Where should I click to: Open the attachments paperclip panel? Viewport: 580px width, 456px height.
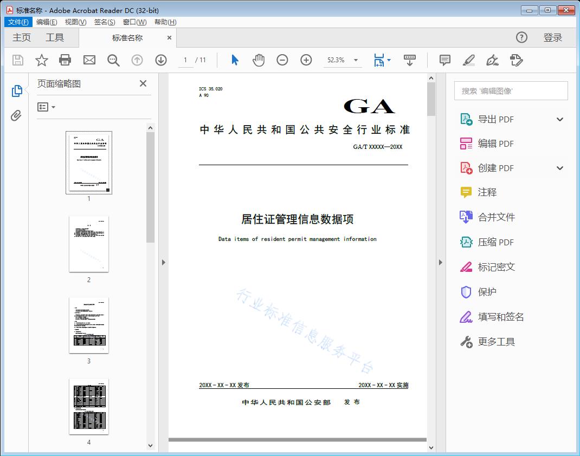(x=16, y=113)
